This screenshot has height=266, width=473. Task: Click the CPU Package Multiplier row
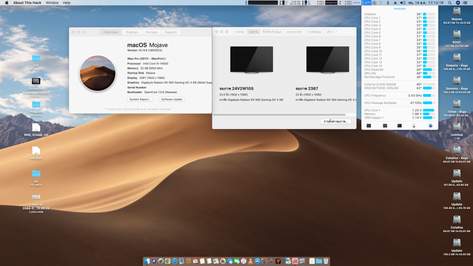(399, 103)
